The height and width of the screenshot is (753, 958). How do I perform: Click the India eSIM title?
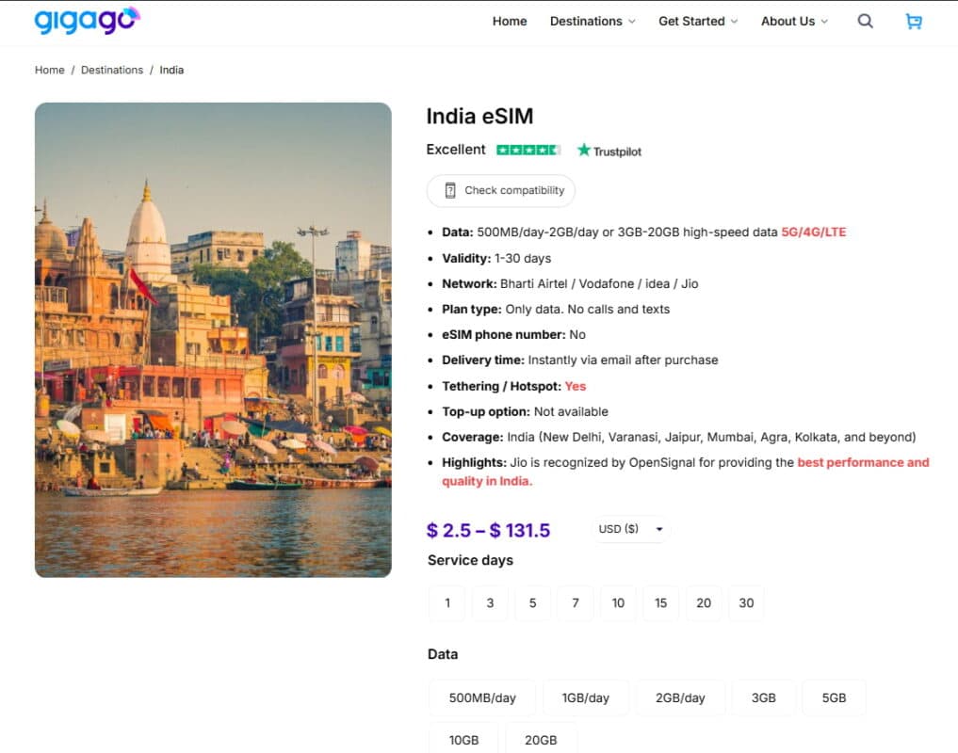point(479,116)
